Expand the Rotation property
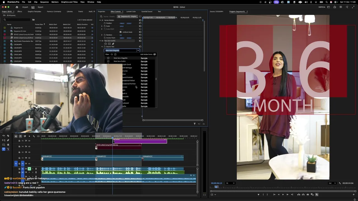The image size is (358, 201). (x=102, y=35)
